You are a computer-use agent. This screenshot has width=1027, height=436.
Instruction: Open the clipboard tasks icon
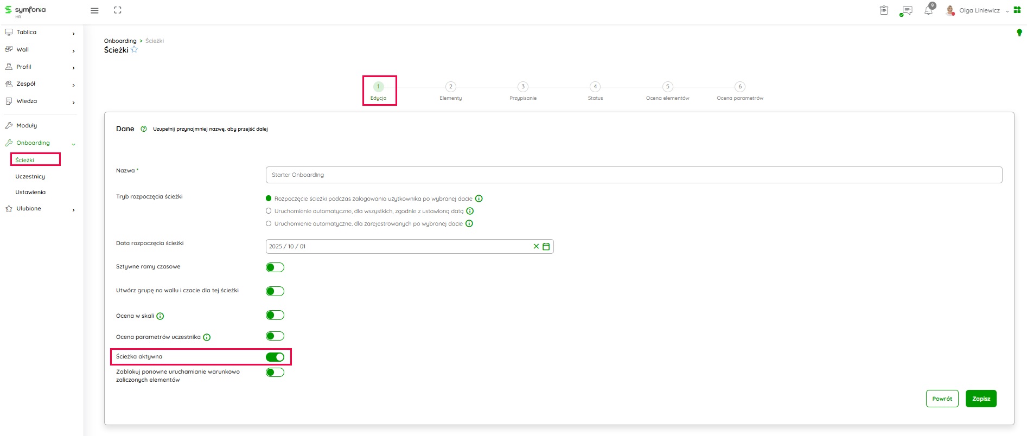pos(884,10)
